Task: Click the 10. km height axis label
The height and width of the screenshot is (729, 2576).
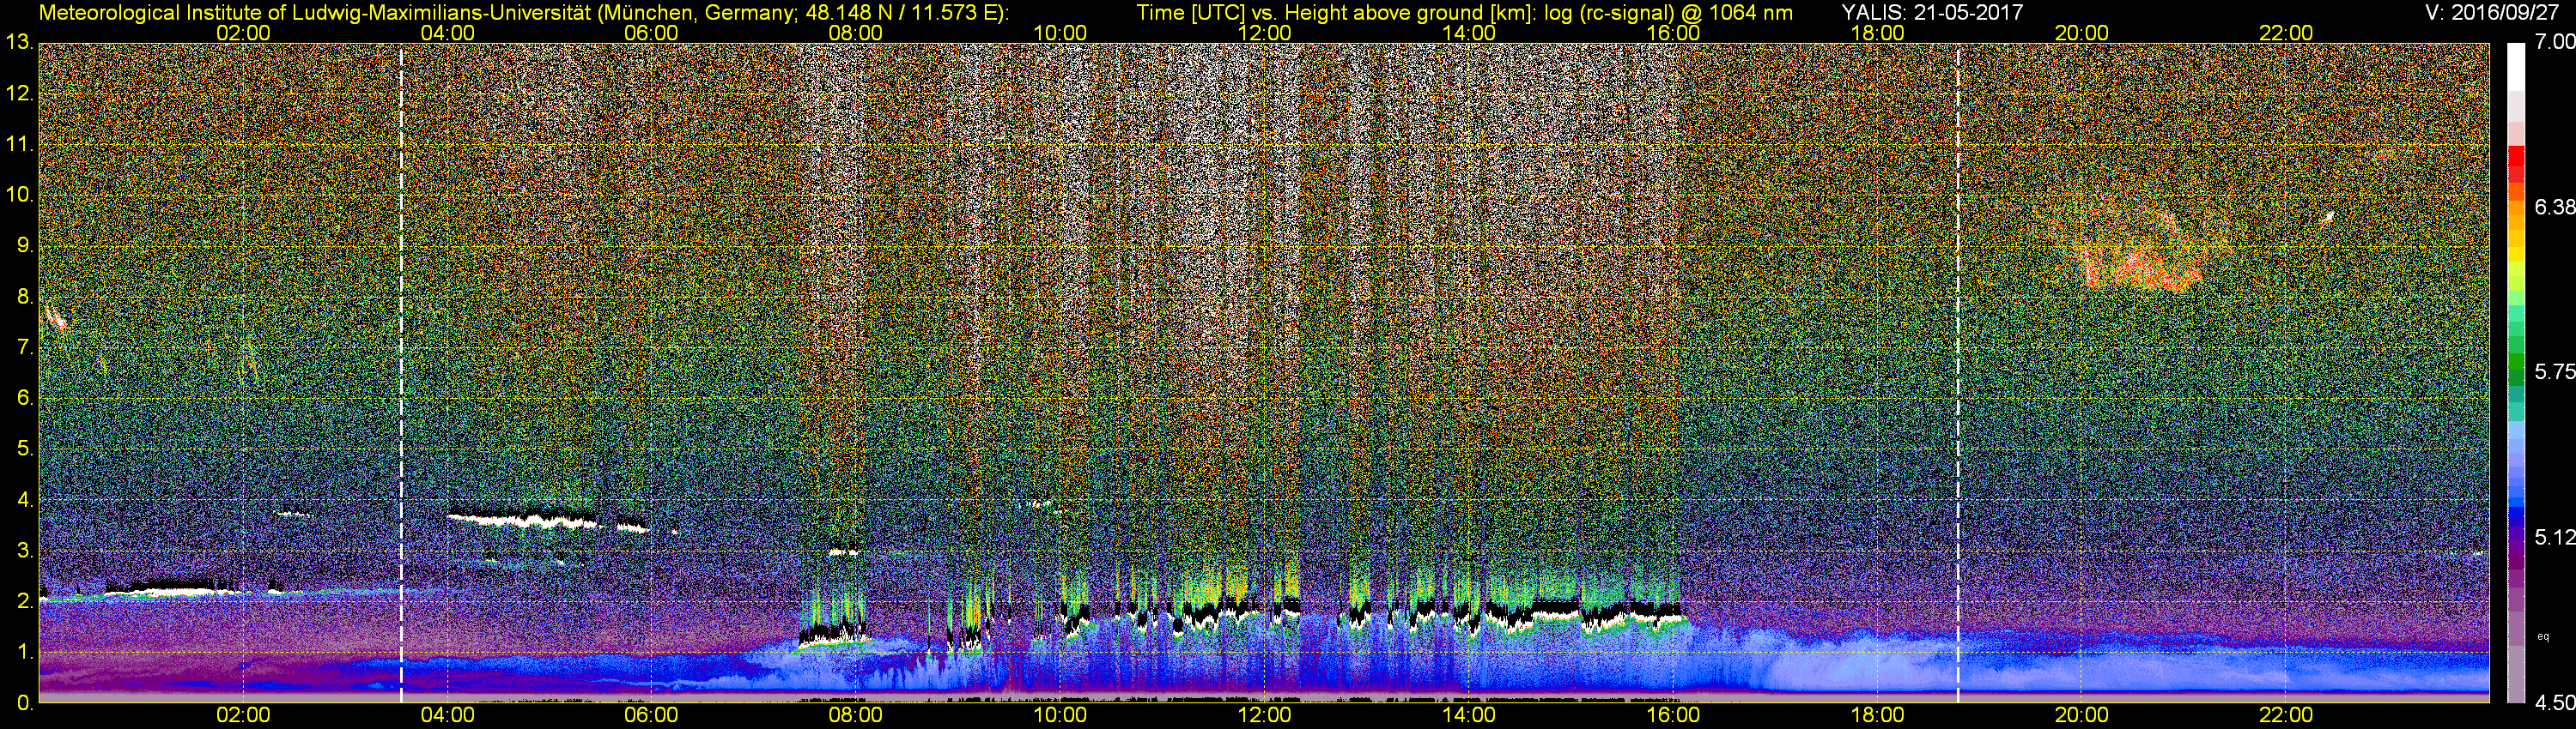Action: click(20, 195)
